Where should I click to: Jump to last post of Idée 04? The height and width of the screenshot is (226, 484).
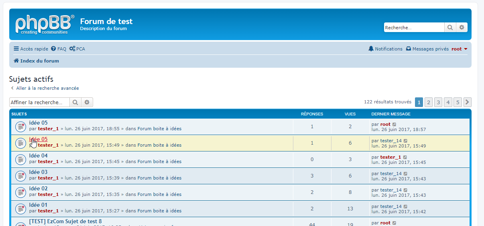click(x=405, y=157)
